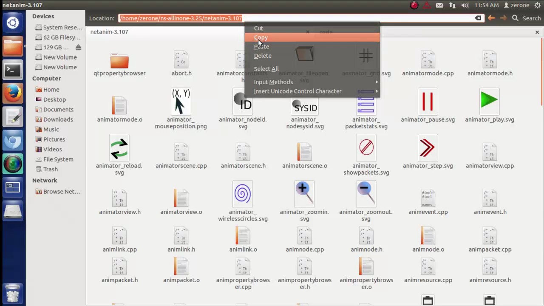The height and width of the screenshot is (306, 544).
Task: Open the animator_reload.svg icon
Action: coord(119,148)
